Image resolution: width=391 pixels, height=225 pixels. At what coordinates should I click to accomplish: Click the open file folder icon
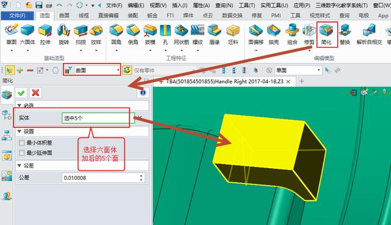[29, 5]
